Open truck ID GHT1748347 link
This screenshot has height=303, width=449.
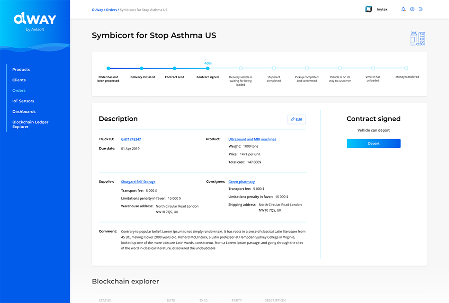tap(131, 139)
